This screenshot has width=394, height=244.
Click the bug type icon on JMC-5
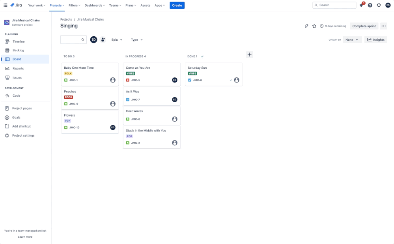coord(128,80)
